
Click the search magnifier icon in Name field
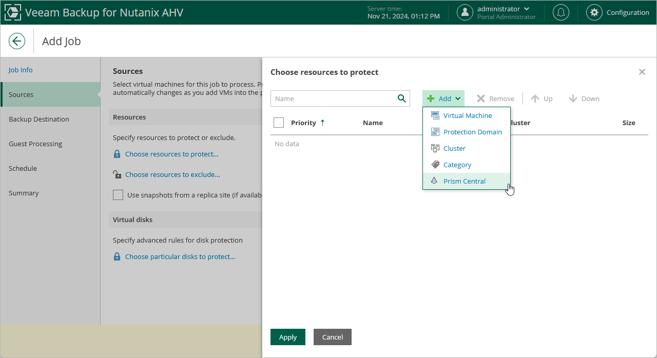tap(402, 98)
